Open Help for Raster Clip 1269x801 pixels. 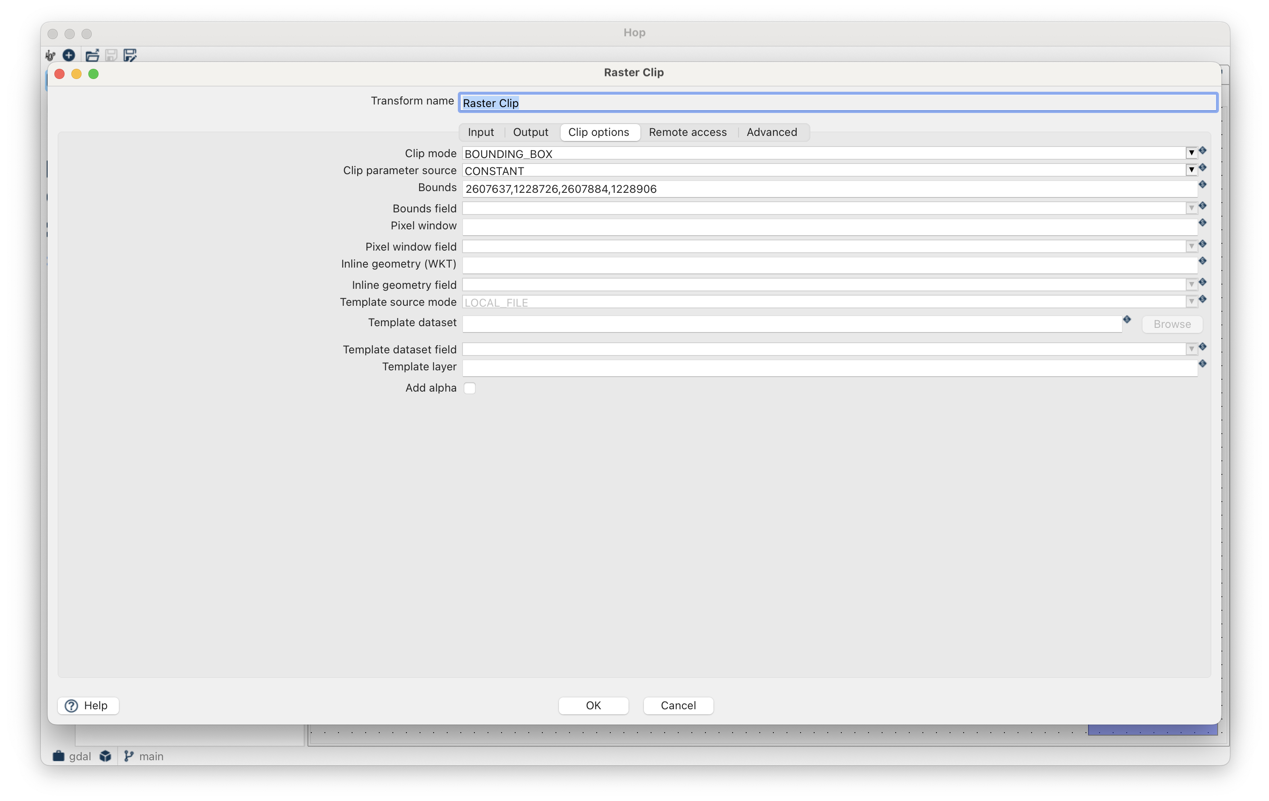pos(87,705)
